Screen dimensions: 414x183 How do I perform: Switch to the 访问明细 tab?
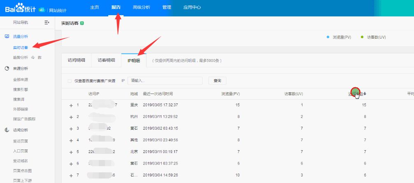pyautogui.click(x=77, y=60)
